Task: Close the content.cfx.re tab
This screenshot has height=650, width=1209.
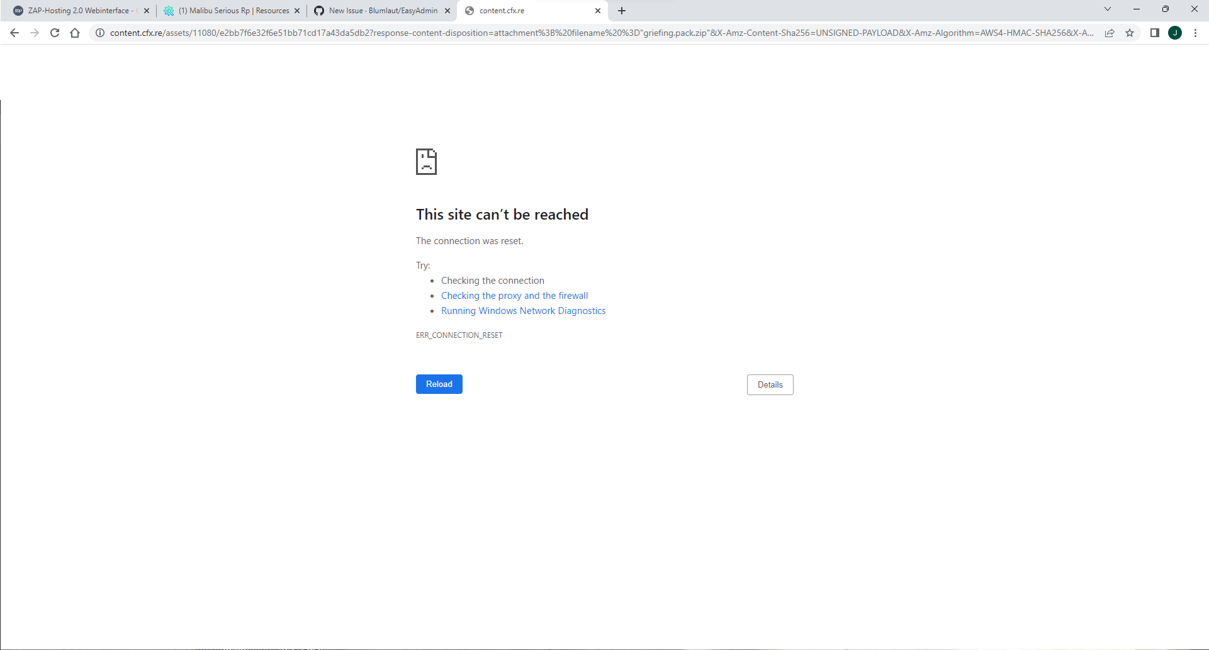Action: (597, 10)
